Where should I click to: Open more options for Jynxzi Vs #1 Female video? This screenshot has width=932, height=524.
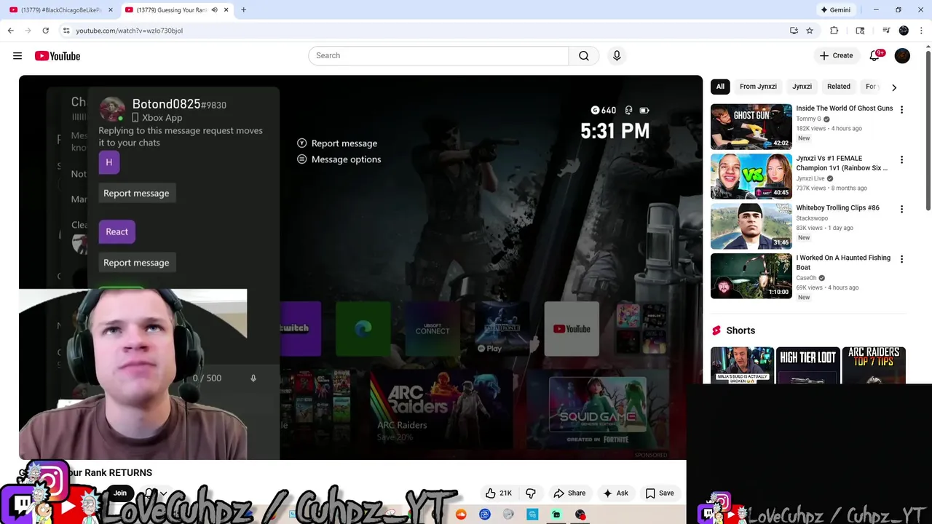pyautogui.click(x=901, y=159)
